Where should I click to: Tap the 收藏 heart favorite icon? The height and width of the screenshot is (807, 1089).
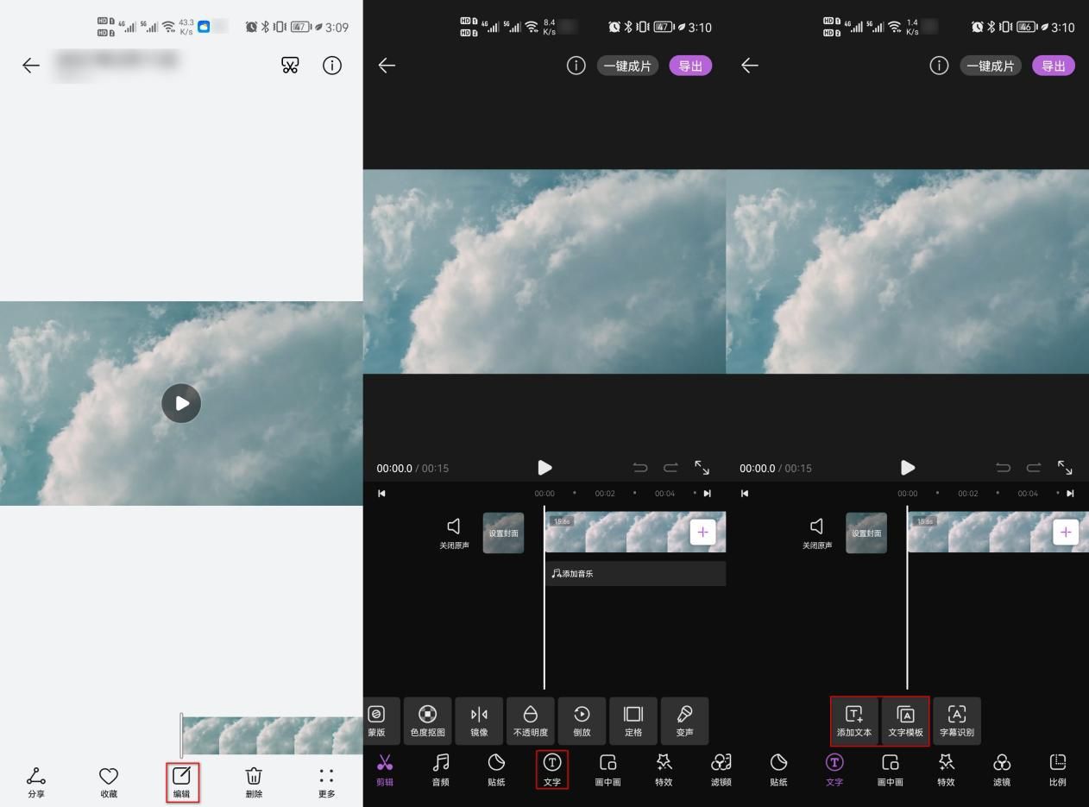(x=109, y=782)
